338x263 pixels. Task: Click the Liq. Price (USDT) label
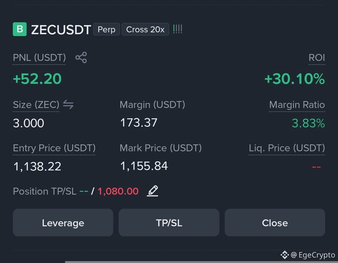[287, 148]
